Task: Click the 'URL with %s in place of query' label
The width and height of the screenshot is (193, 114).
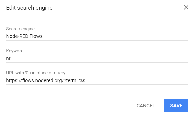Action: point(36,73)
